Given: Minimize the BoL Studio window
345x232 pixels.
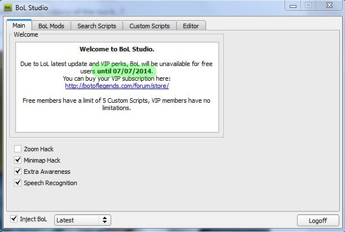Looking at the screenshot, I should (293, 6).
